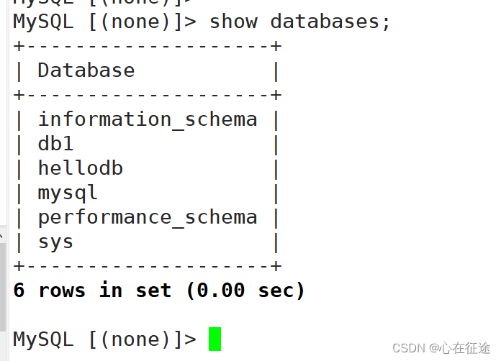The image size is (501, 361).
Task: Select the db1 entry in database list
Action: pos(55,144)
